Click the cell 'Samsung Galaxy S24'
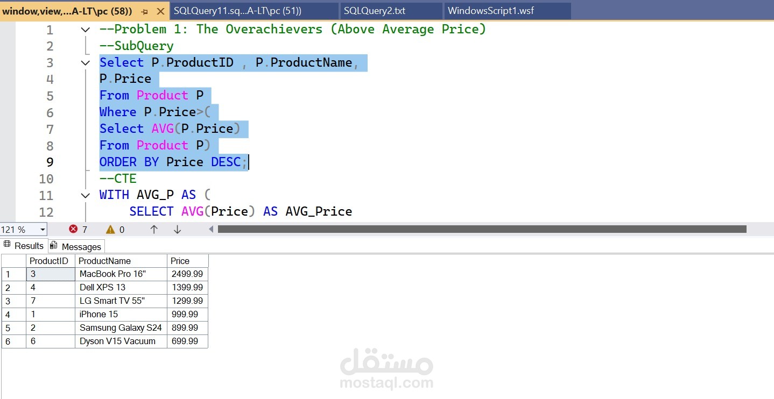The width and height of the screenshot is (774, 399). 121,328
